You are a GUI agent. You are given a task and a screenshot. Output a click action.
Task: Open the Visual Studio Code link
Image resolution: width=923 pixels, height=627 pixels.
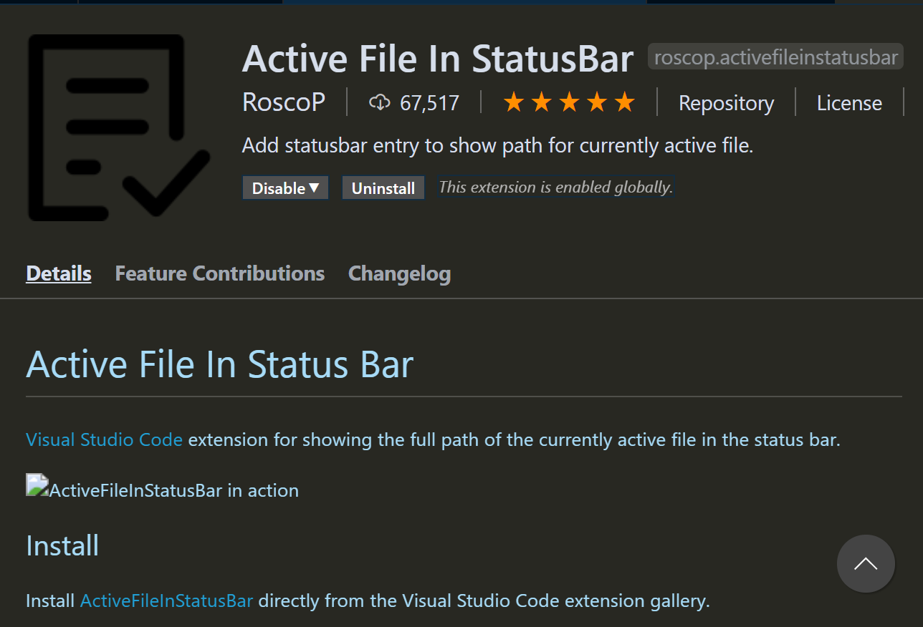[x=105, y=439]
